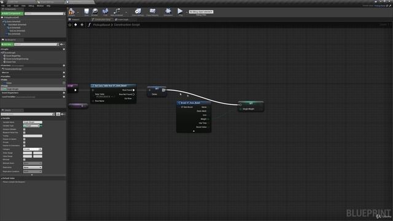Toggle Hide Unrelated nodes icon
The height and width of the screenshot is (221, 393).
[117, 11]
